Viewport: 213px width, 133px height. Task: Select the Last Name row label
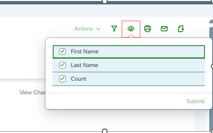85,65
